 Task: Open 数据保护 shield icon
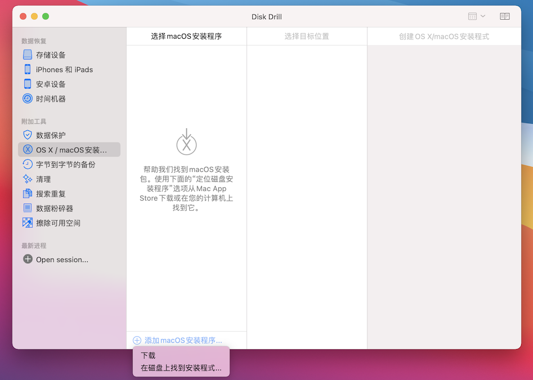click(x=28, y=135)
